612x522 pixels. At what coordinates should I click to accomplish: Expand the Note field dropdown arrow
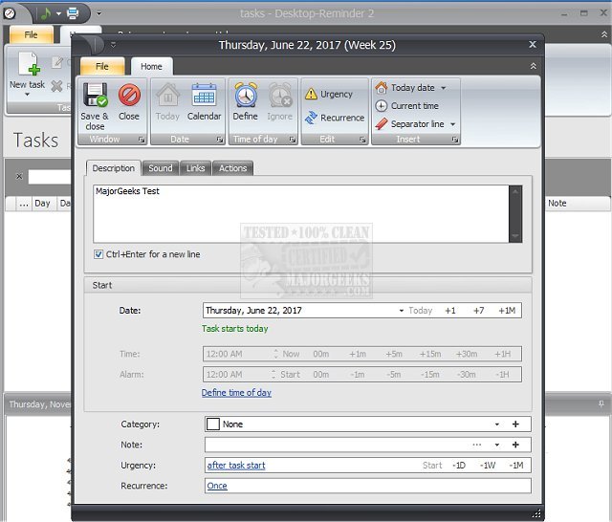tap(497, 445)
